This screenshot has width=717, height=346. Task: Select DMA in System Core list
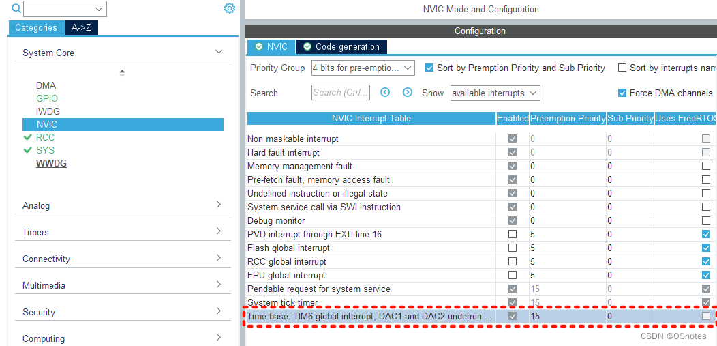pyautogui.click(x=46, y=85)
